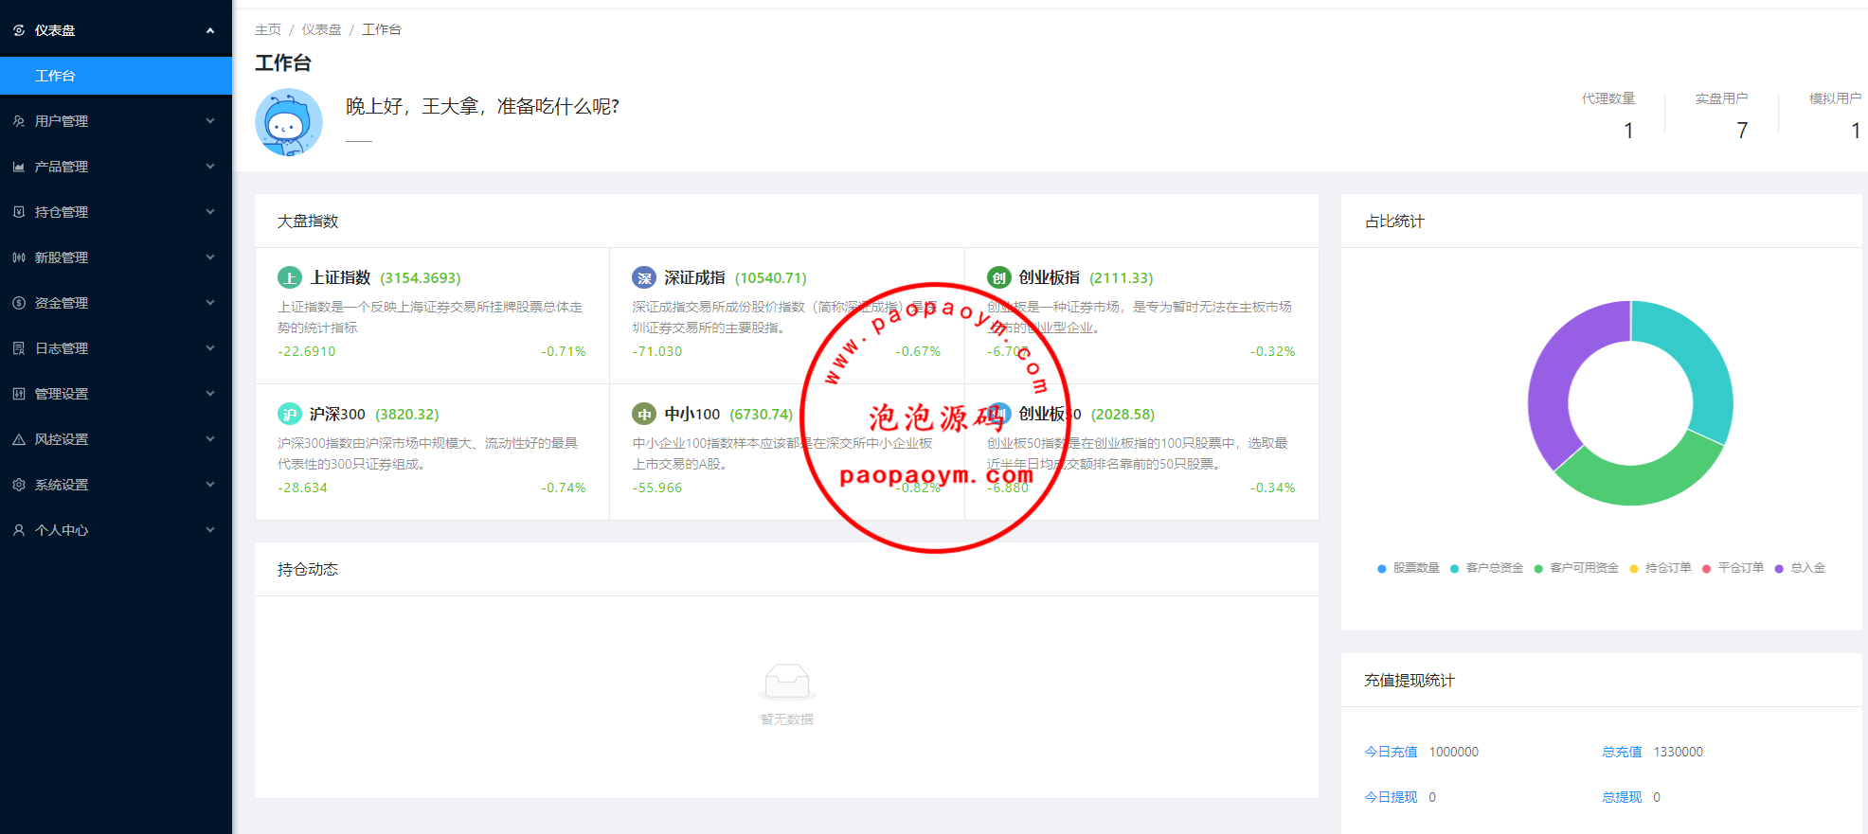Screen dimensions: 1868x834
Task: Click 沪深300 change percentage -0.74%
Action: [564, 488]
